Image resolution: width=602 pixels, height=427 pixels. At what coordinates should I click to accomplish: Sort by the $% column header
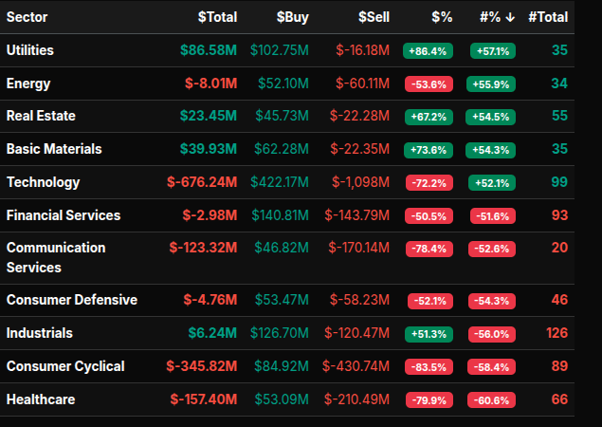pos(441,17)
